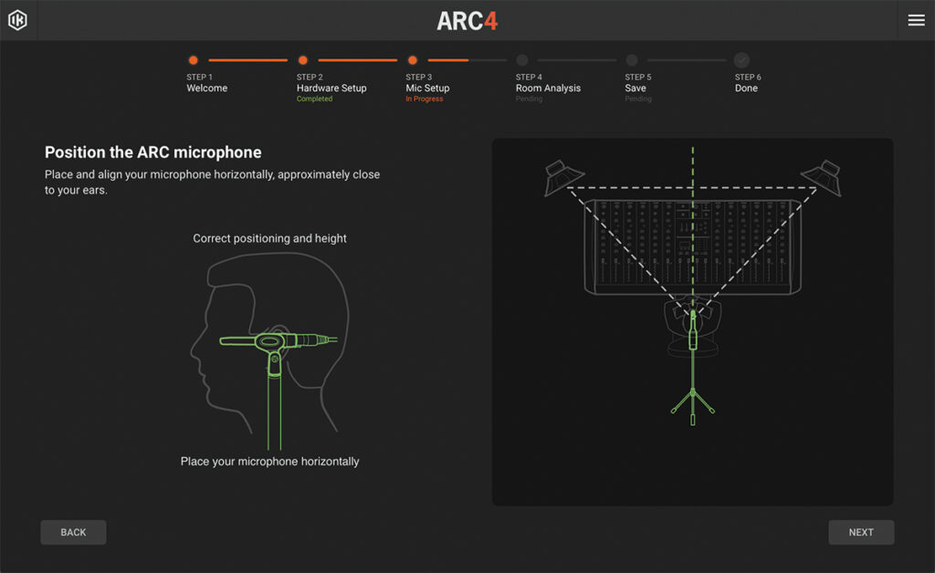Click the right studio monitor speaker icon

tap(822, 178)
